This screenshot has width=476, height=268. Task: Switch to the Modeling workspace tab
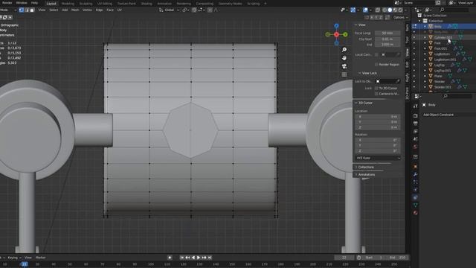pyautogui.click(x=68, y=4)
